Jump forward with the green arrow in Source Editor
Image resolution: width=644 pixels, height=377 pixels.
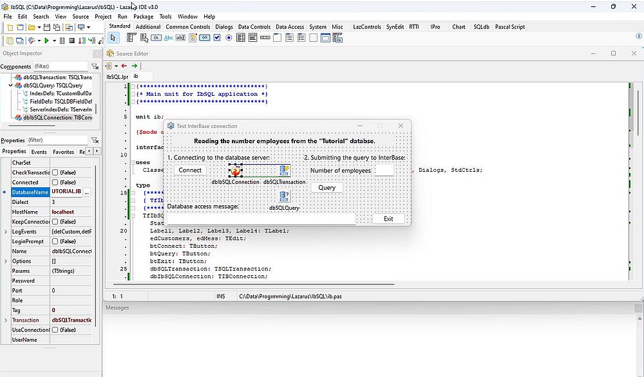[x=135, y=66]
